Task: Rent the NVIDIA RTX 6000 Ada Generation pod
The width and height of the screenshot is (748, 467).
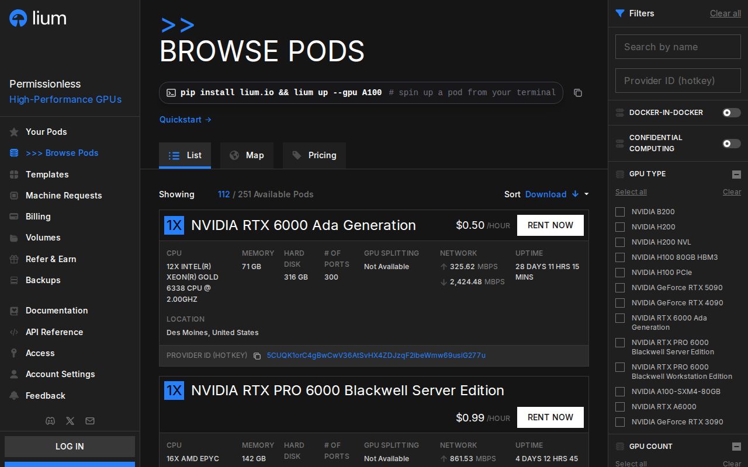Action: tap(550, 225)
